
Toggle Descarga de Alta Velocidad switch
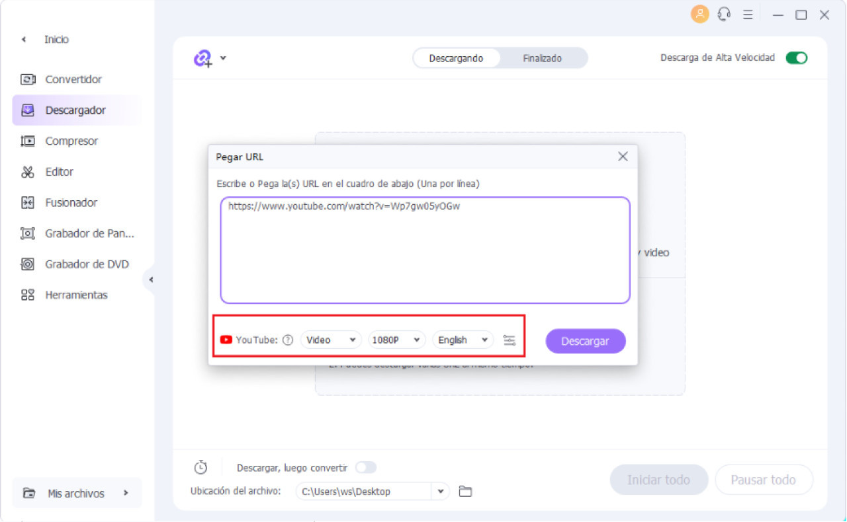pyautogui.click(x=797, y=58)
